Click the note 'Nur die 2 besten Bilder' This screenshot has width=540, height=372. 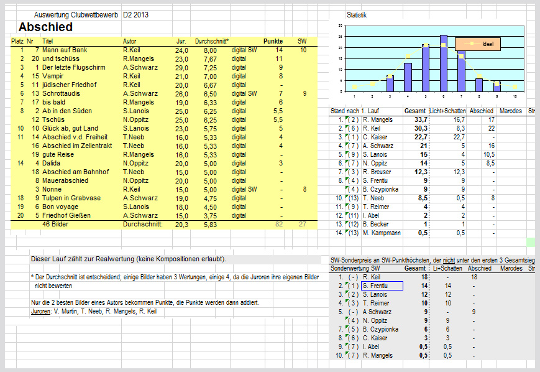[145, 303]
